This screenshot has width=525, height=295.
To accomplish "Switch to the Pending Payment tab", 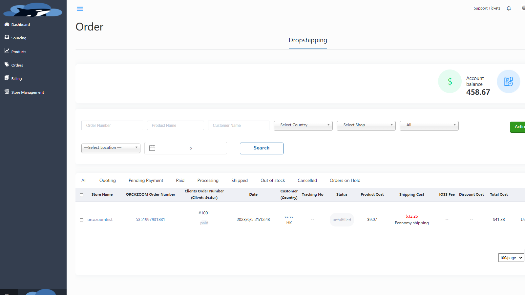I will pos(146,180).
